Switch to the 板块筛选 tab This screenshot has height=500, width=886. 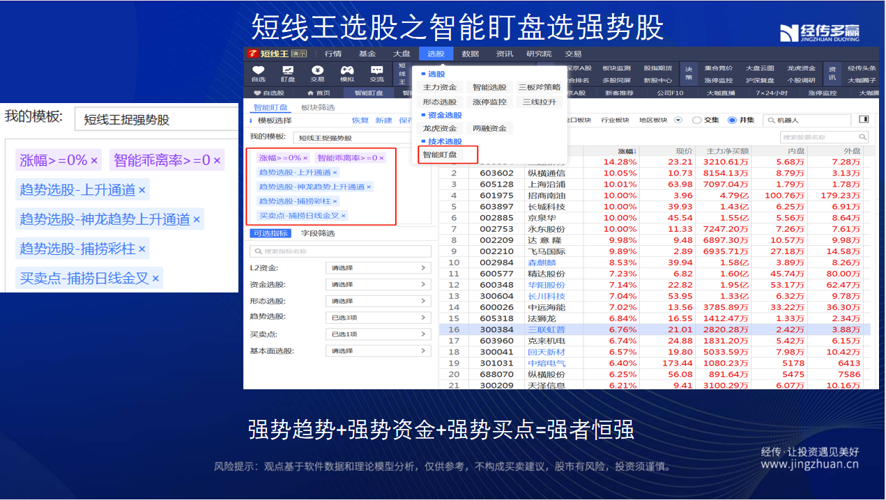click(x=318, y=107)
